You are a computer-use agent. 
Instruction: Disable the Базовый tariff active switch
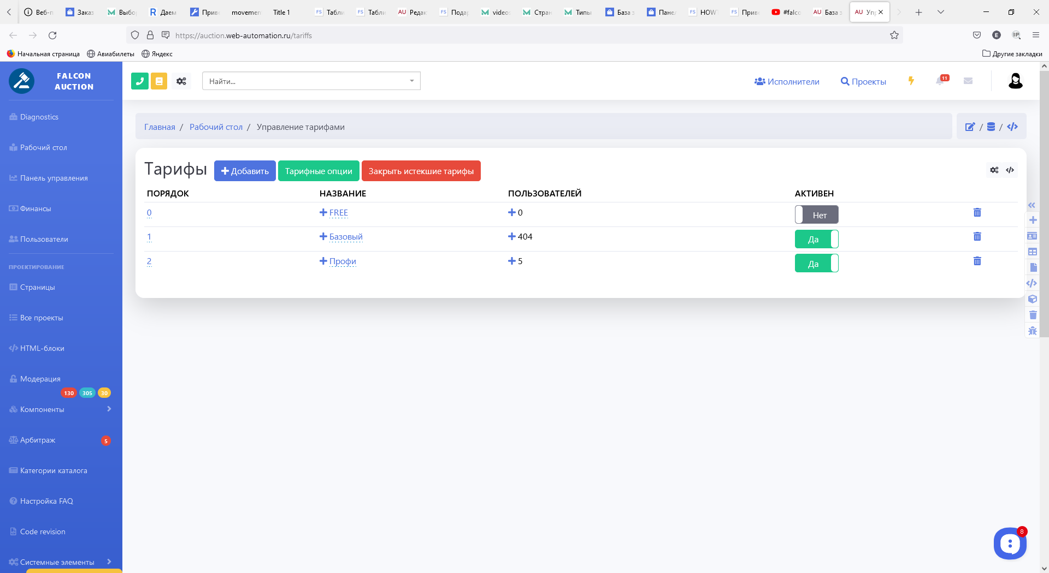click(816, 239)
